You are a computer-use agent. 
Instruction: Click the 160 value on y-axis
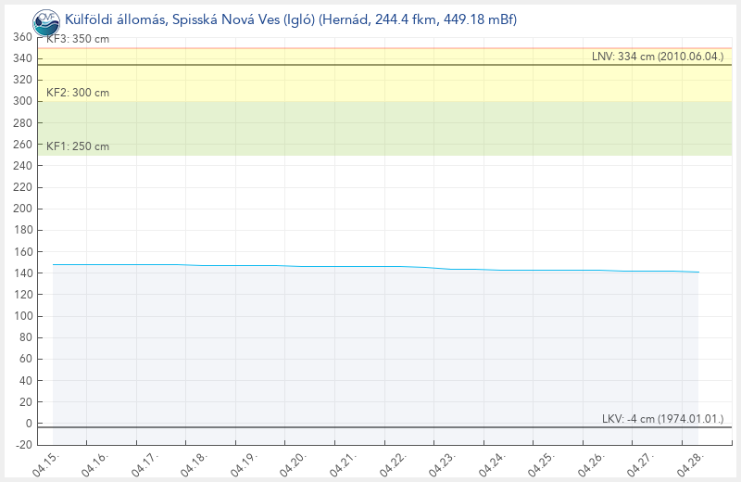[22, 252]
